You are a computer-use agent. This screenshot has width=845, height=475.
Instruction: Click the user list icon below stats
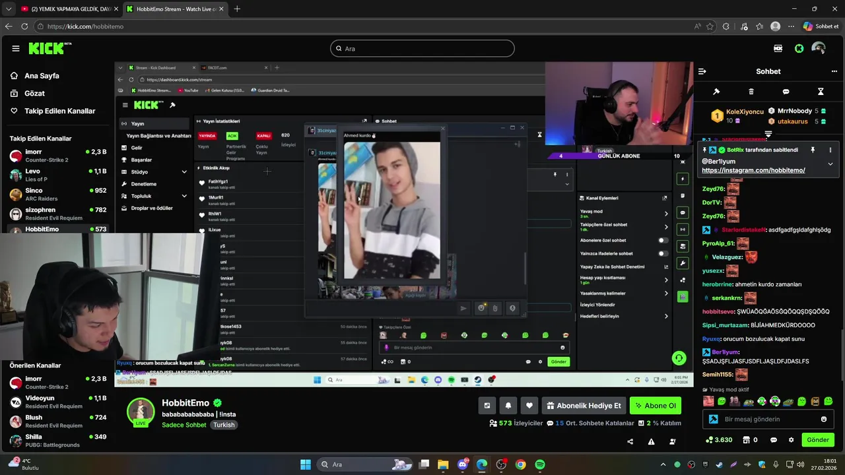[673, 441]
